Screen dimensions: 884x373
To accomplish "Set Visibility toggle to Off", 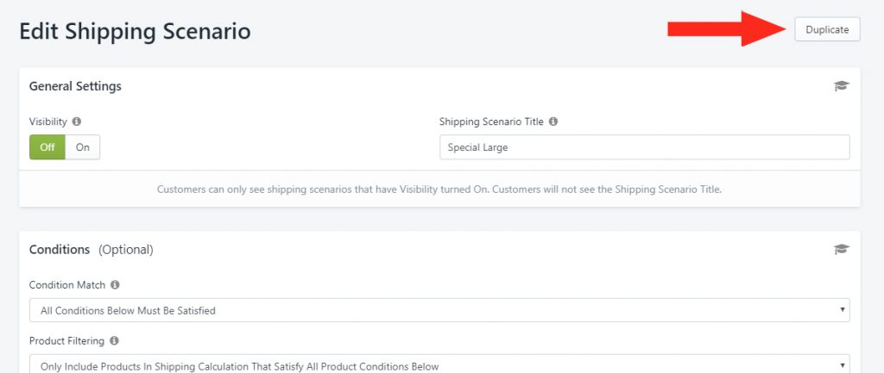I will click(x=47, y=147).
